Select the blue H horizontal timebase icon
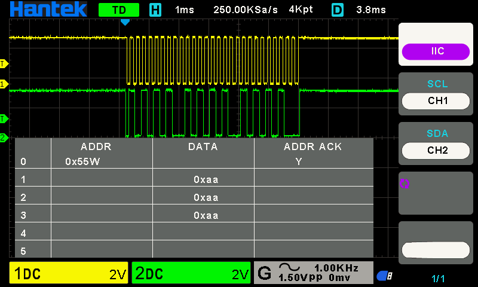 click(155, 10)
